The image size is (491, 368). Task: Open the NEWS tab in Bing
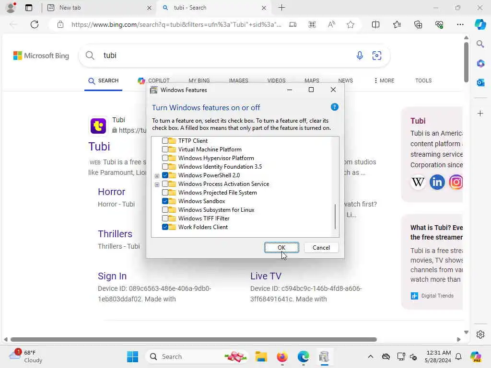coord(345,80)
